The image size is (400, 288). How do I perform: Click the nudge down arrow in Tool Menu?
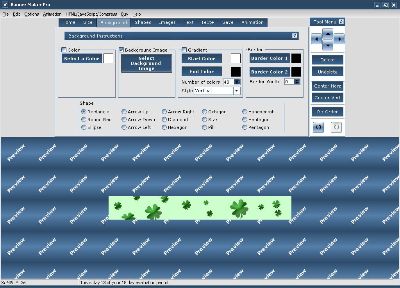(x=328, y=44)
